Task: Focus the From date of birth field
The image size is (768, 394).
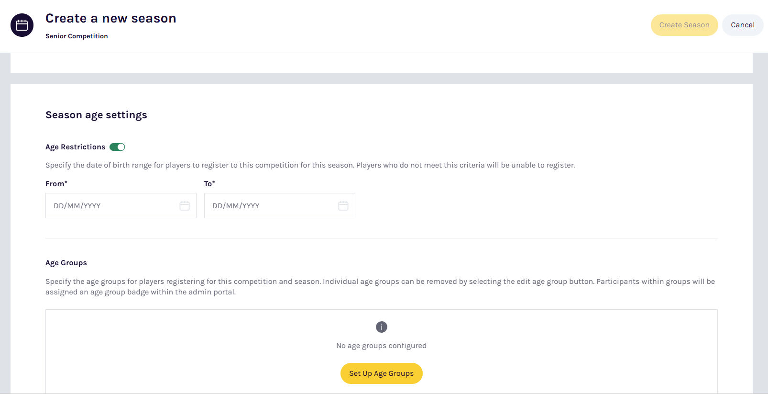Action: point(112,206)
